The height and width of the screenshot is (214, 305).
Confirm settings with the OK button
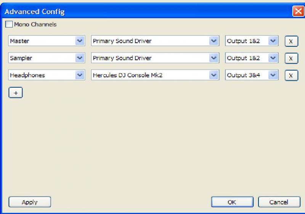coord(232,202)
